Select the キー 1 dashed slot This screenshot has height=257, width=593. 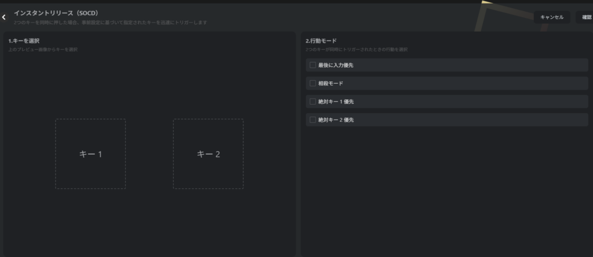pos(90,154)
